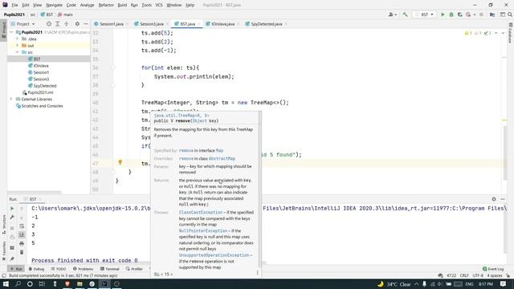Image resolution: width=514 pixels, height=289 pixels.
Task: Follow the Map interface link in popup
Action: [219, 150]
